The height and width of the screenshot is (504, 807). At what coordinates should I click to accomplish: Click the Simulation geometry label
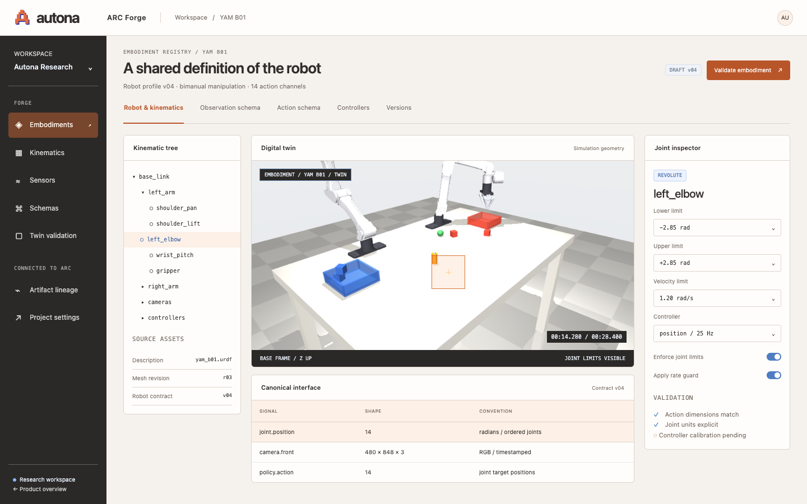pos(599,148)
